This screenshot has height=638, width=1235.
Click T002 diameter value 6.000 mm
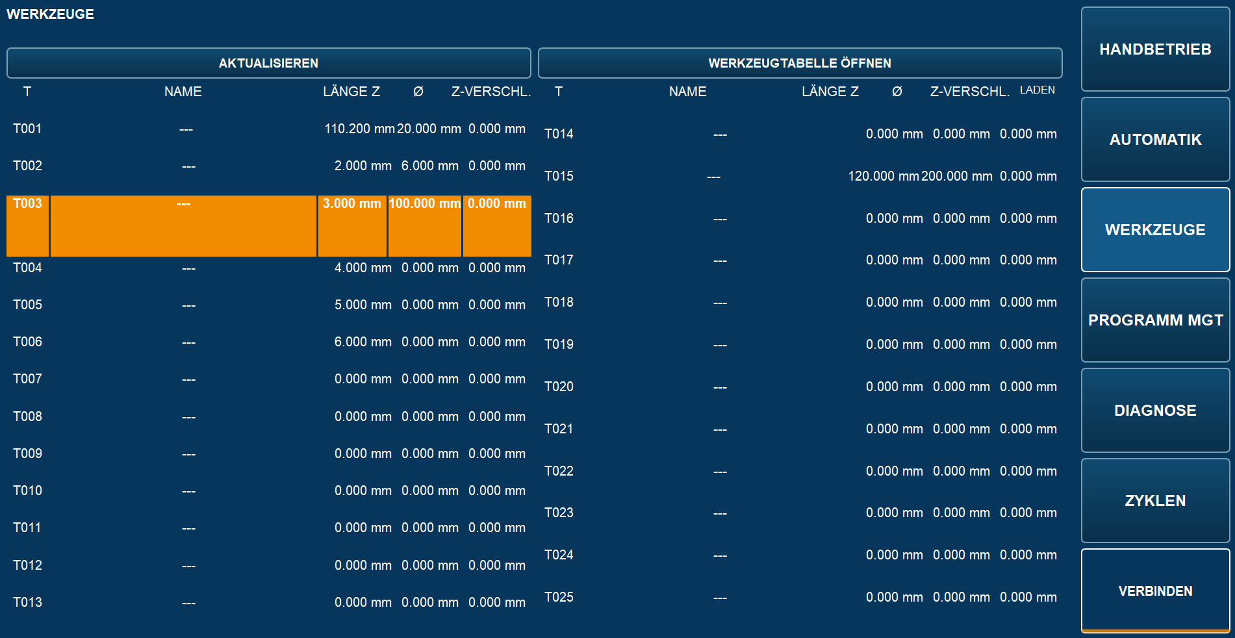[x=429, y=166]
